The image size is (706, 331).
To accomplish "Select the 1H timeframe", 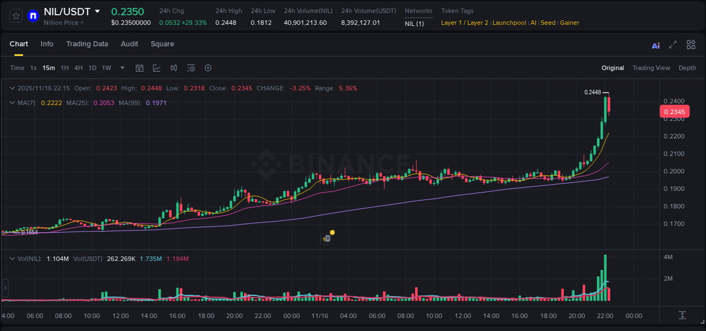I will point(66,67).
